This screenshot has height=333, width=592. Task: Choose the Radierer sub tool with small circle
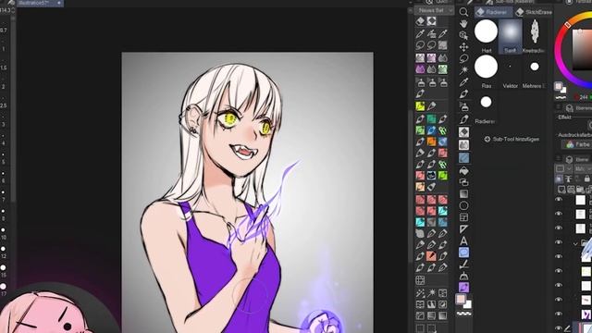[486, 107]
